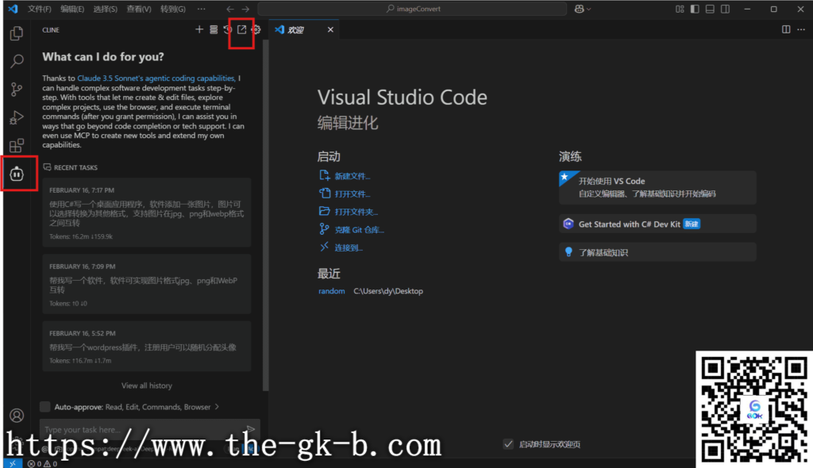
Task: Close the 欢迎 tab
Action: [x=330, y=29]
